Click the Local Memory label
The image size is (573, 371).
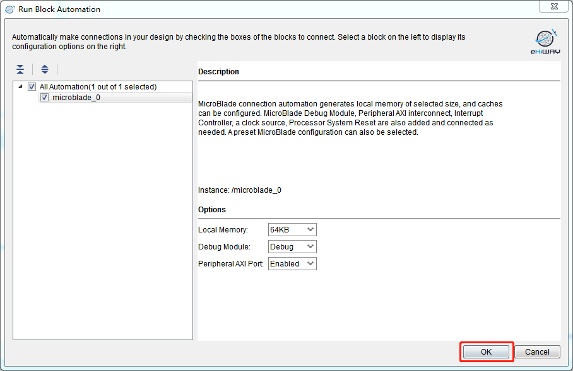[x=223, y=230]
